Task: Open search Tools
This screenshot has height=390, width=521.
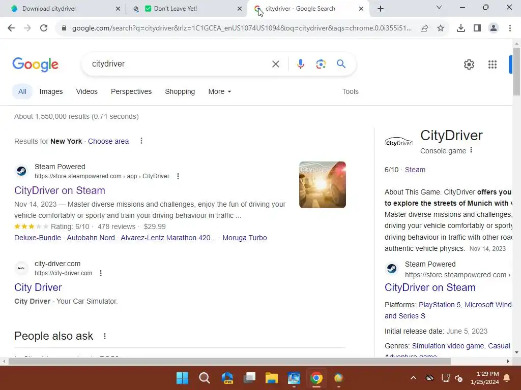Action: coord(350,91)
